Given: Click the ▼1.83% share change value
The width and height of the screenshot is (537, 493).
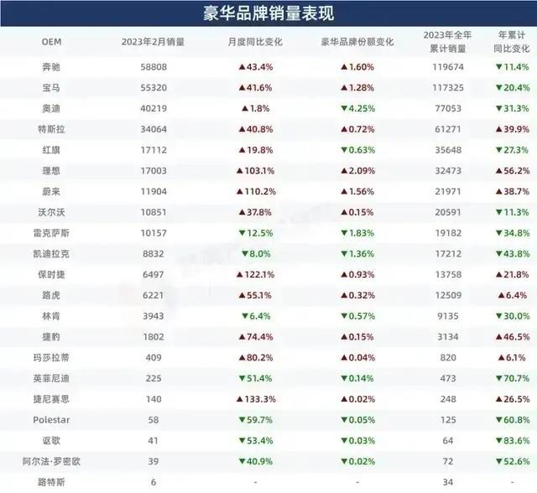Looking at the screenshot, I should (357, 233).
